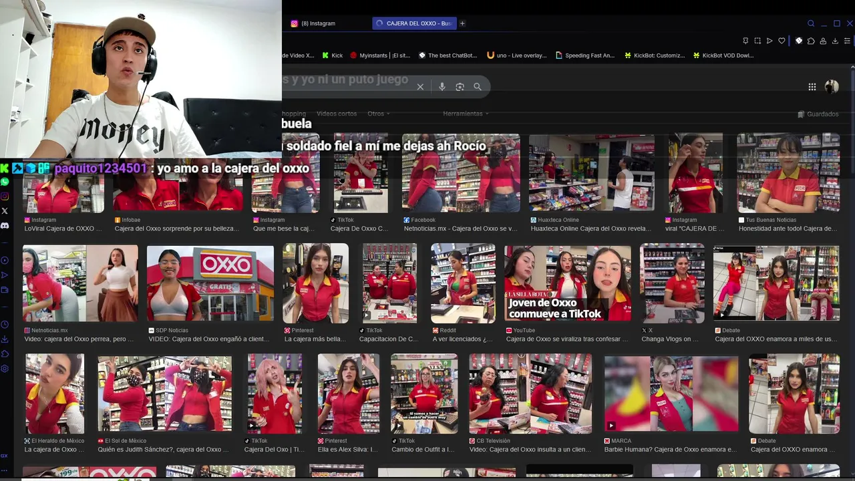Image resolution: width=855 pixels, height=481 pixels.
Task: Select the CAJERA DEL OXXO tab
Action: pos(414,23)
